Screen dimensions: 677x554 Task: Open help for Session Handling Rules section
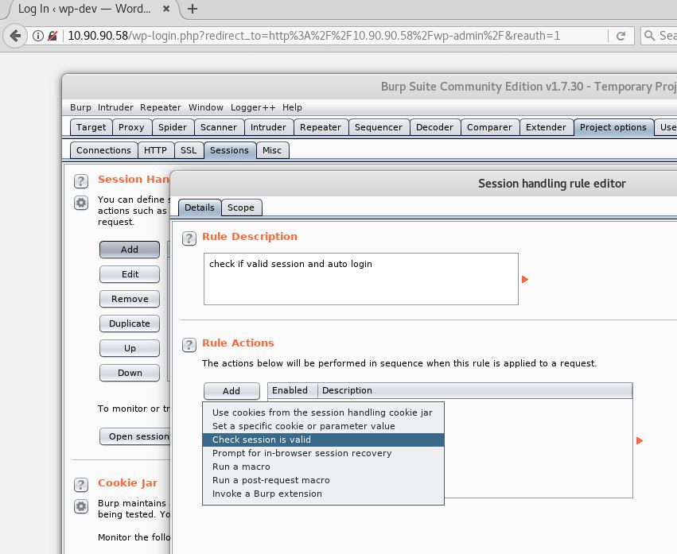click(80, 181)
